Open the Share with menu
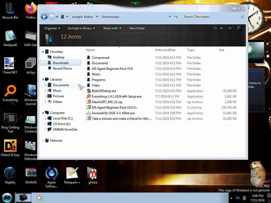This screenshot has height=203, width=271. (112, 28)
